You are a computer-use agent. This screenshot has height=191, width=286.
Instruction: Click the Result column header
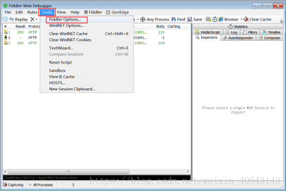pyautogui.click(x=20, y=26)
